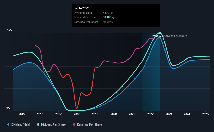Image resolution: width=214 pixels, height=132 pixels.
Task: Click the 2022 x-axis label
Action: pos(150,114)
